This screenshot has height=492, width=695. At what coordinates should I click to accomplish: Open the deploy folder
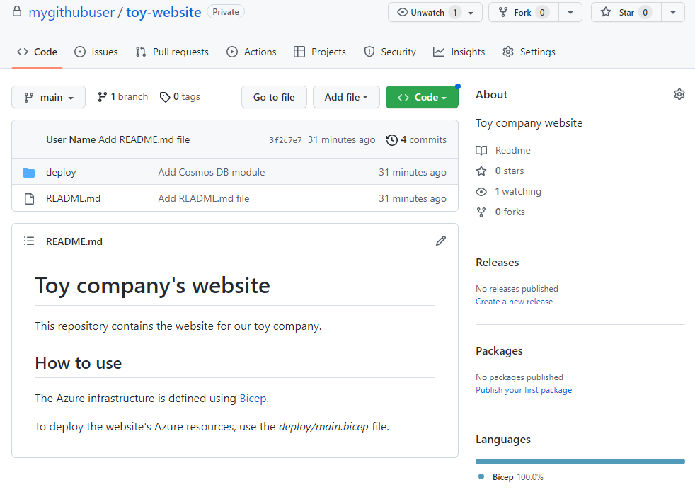coord(61,173)
